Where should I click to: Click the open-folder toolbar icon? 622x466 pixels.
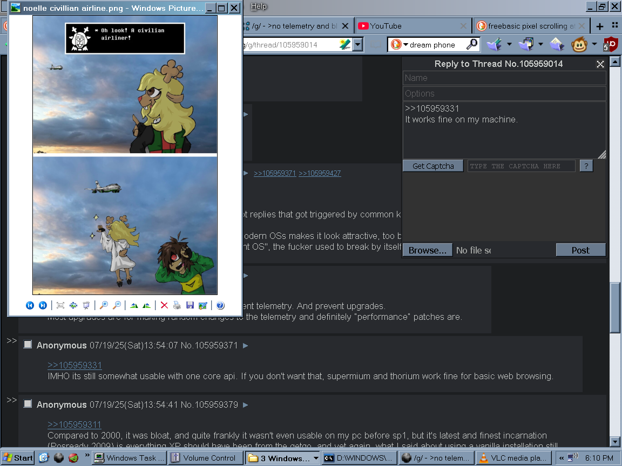[557, 44]
